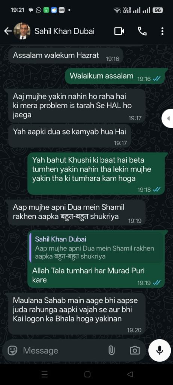
Task: Select the 'Yah bahut Khushi ki baat' message
Action: pyautogui.click(x=98, y=173)
